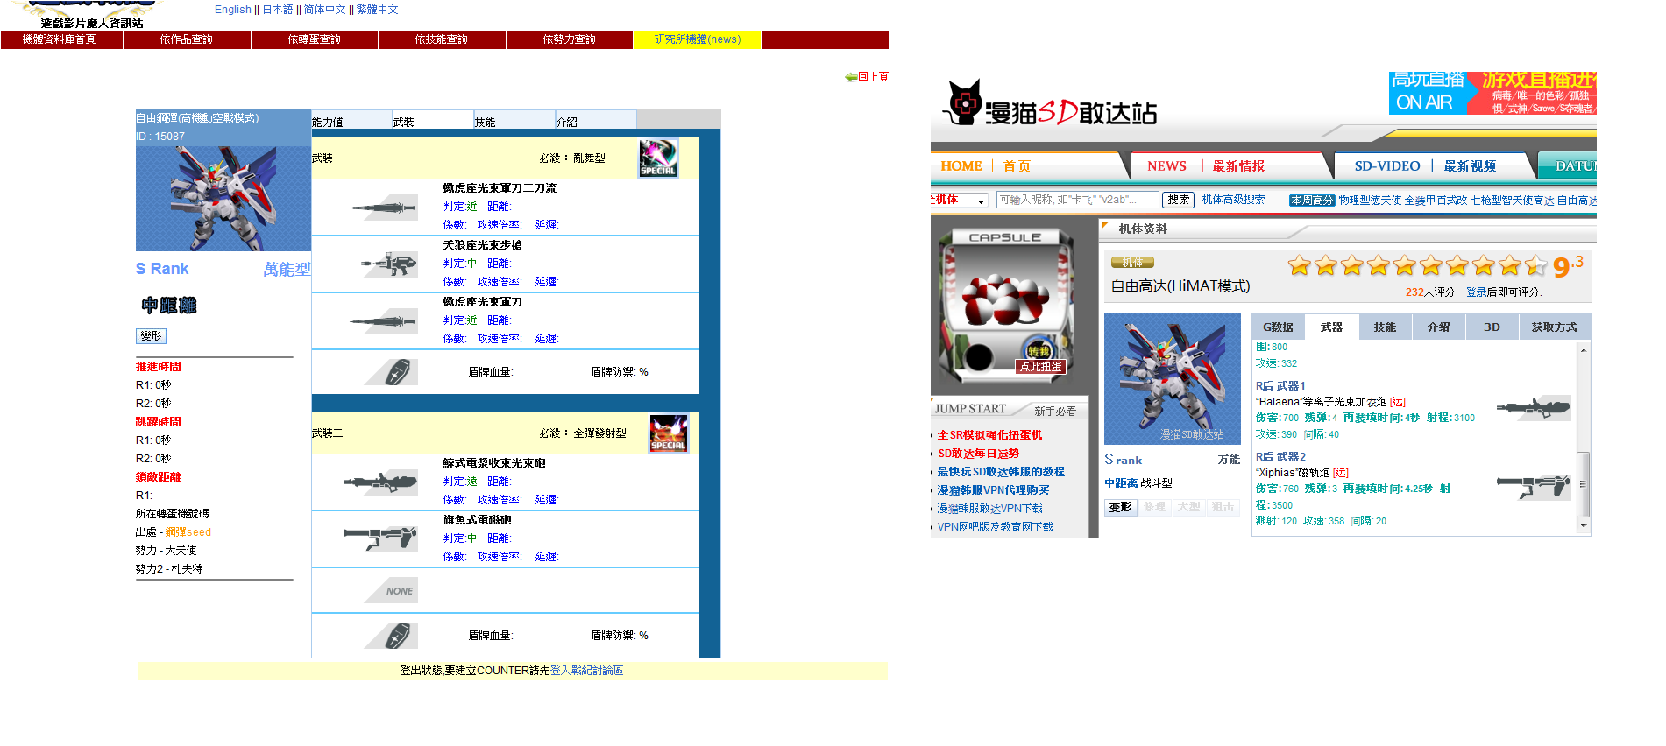Switch to the G数据 tab

1278,327
